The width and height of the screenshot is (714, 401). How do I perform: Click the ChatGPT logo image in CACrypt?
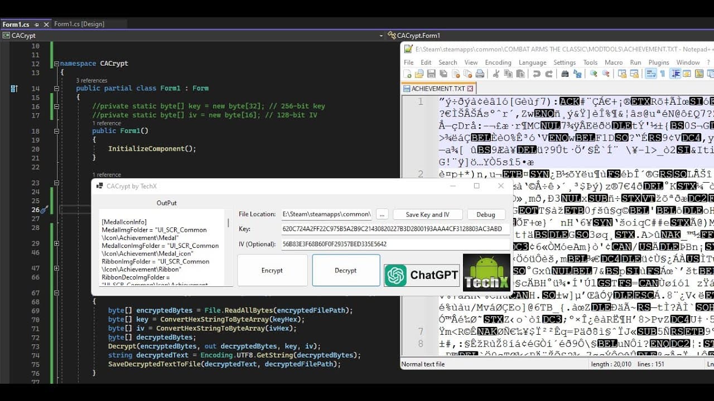[x=422, y=275]
